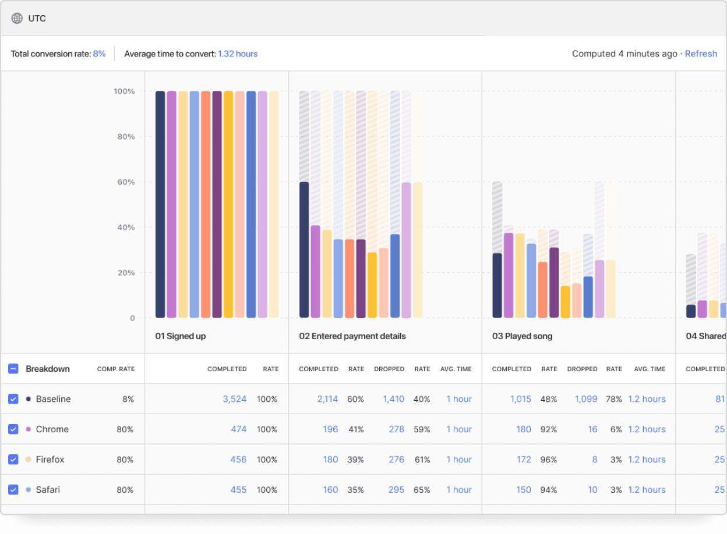This screenshot has height=534, width=727.
Task: Disable the Chrome breakdown checkbox
Action: [13, 429]
